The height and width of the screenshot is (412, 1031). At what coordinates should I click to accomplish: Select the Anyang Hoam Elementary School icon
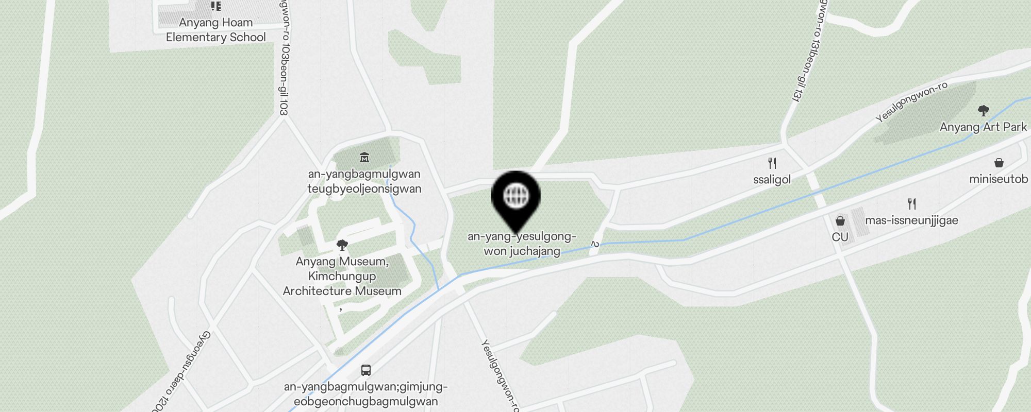(216, 6)
